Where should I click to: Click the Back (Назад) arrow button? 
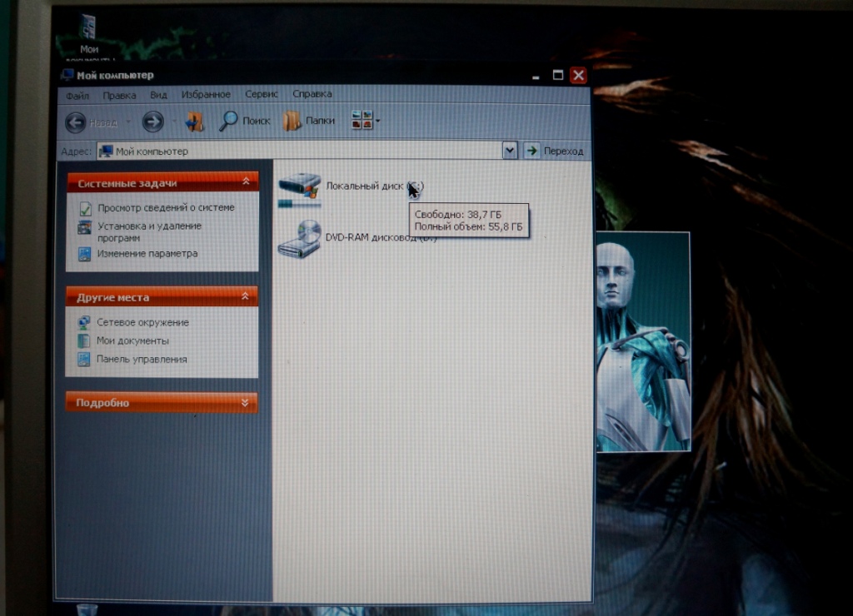coord(77,122)
